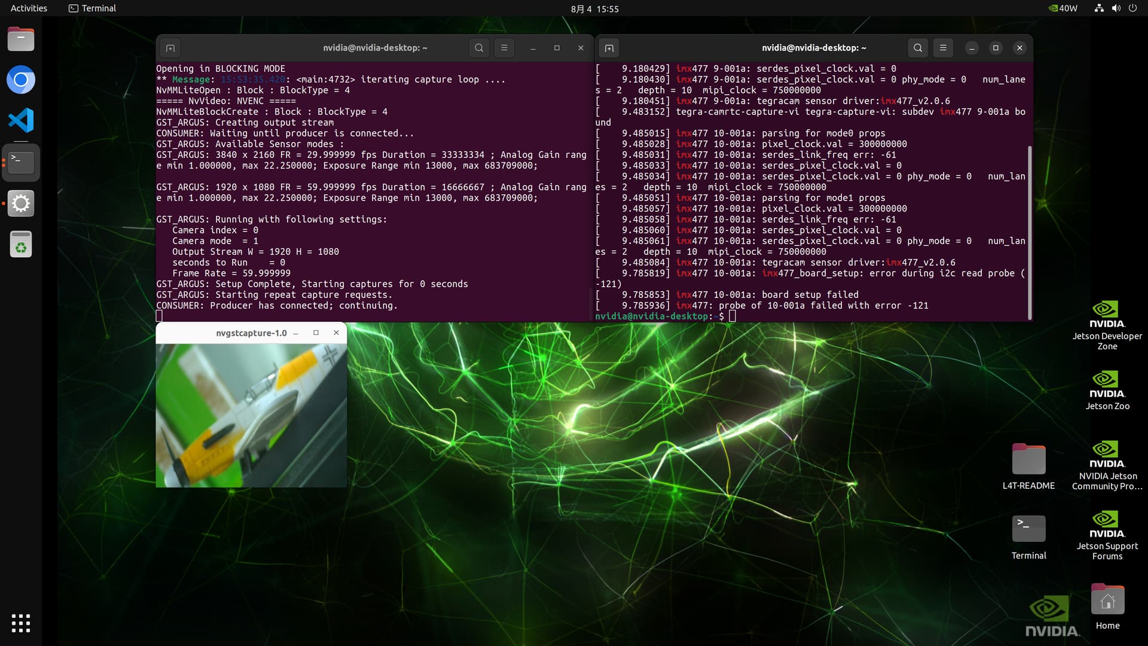Open Jetson Zoo desktop shortcut

(x=1107, y=390)
